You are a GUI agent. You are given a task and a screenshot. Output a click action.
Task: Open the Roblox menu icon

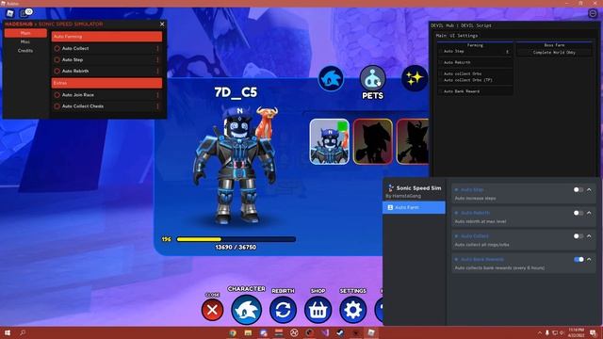[x=10, y=13]
